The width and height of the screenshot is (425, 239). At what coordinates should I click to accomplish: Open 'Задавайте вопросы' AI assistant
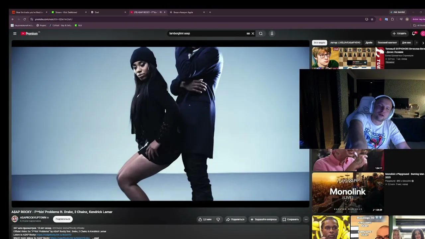click(264, 219)
